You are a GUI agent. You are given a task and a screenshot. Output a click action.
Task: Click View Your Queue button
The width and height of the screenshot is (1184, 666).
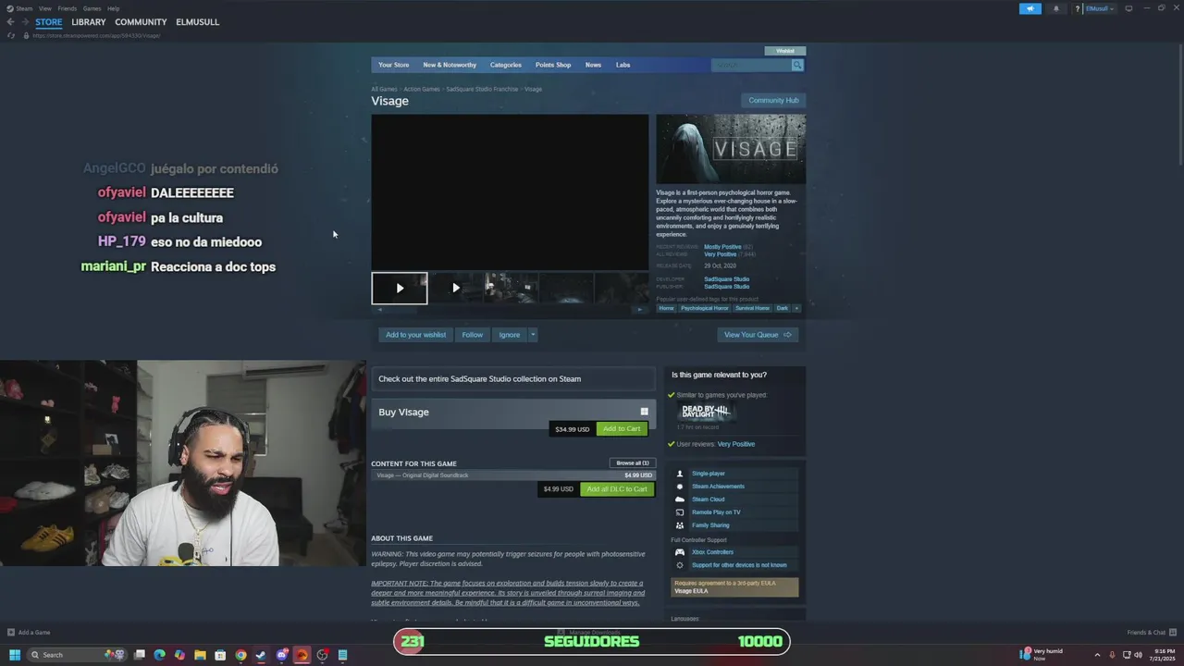point(758,335)
